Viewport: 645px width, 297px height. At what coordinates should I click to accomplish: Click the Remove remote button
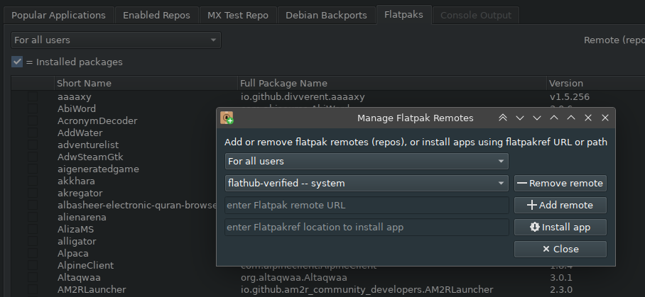click(x=560, y=184)
